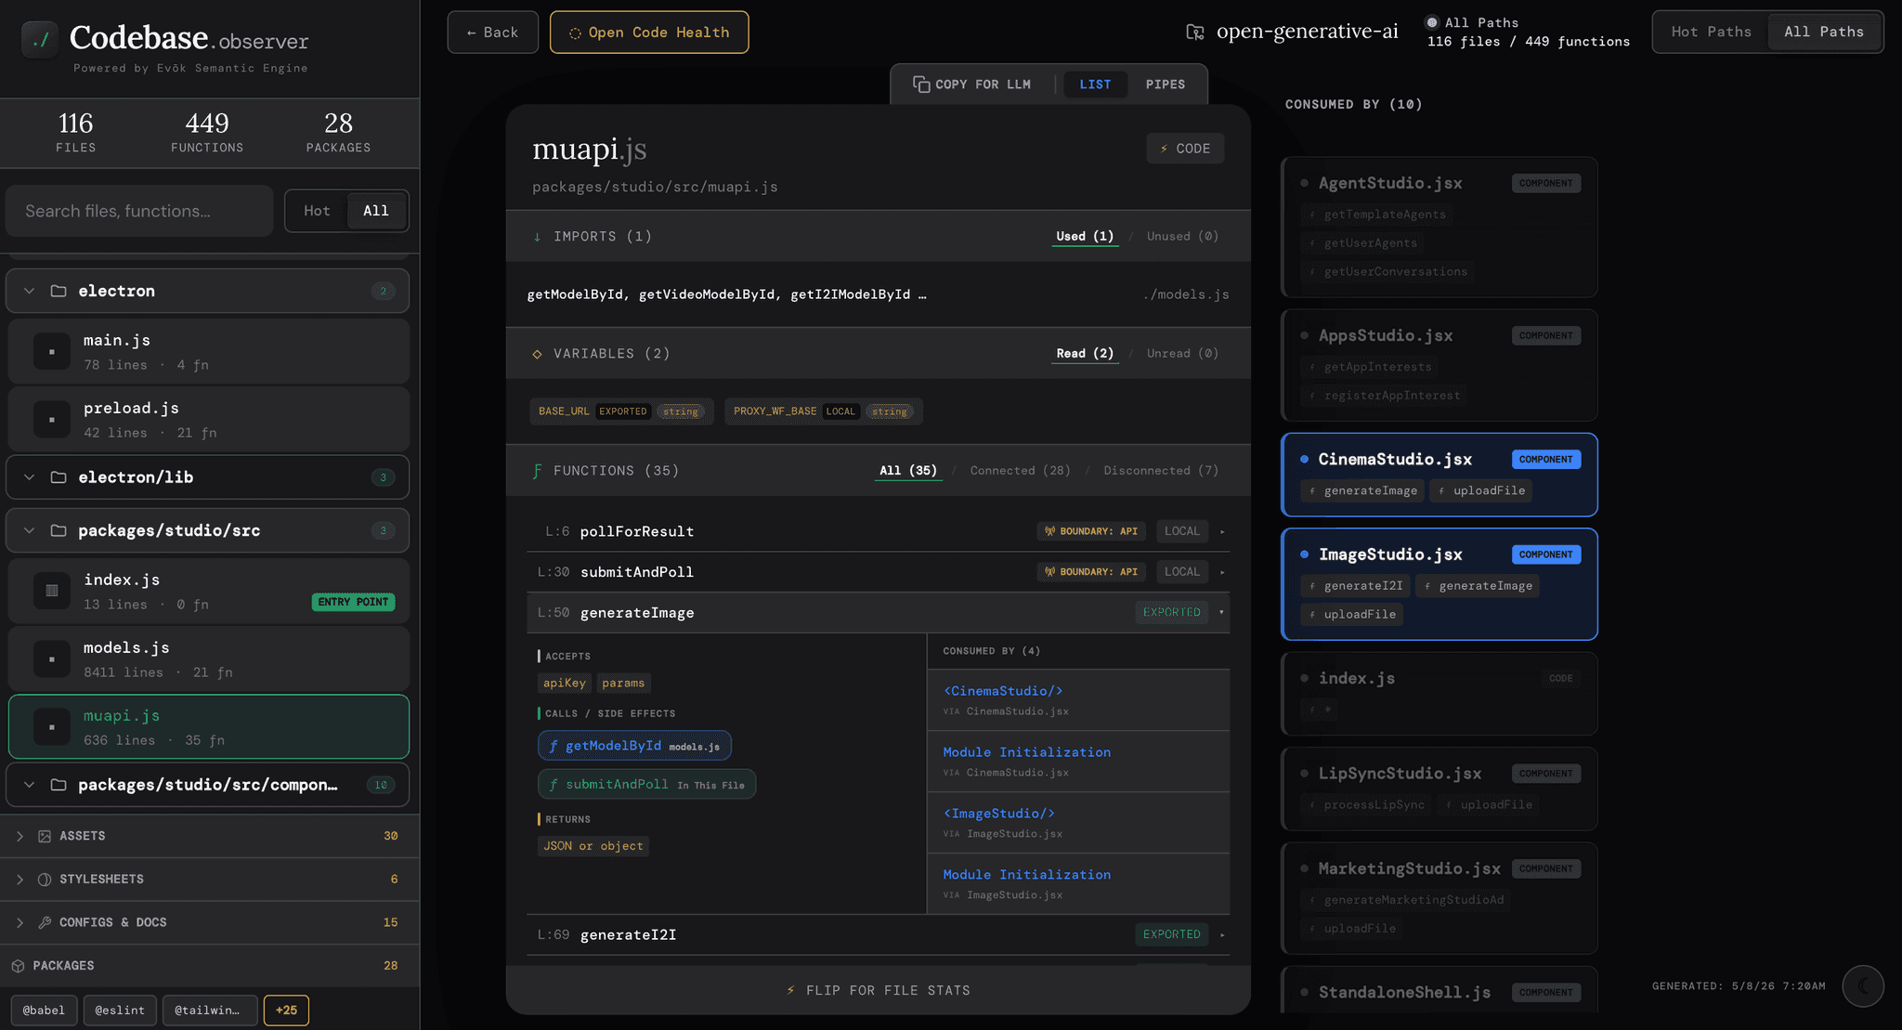1902x1030 pixels.
Task: Collapse packages/studio/src/compon… folder chevron
Action: click(x=29, y=785)
